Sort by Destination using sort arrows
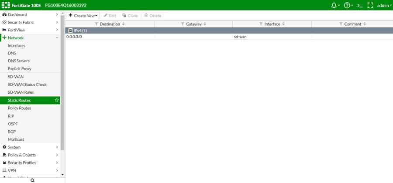 [x=123, y=24]
